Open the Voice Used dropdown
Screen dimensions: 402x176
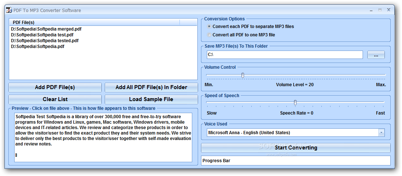point(381,133)
